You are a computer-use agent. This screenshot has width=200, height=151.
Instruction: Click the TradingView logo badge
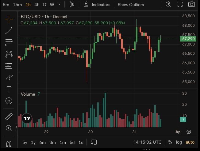(x=27, y=118)
